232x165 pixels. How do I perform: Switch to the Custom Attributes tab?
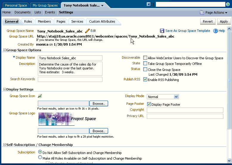[x=102, y=21]
